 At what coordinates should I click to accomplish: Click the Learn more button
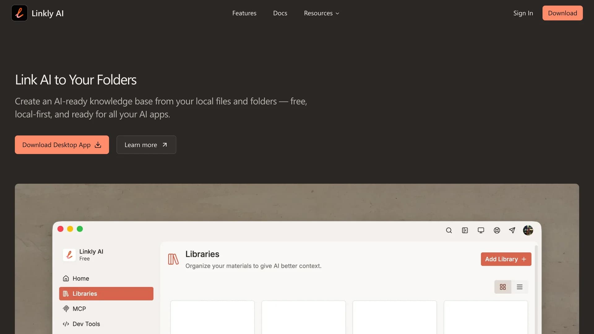point(146,145)
